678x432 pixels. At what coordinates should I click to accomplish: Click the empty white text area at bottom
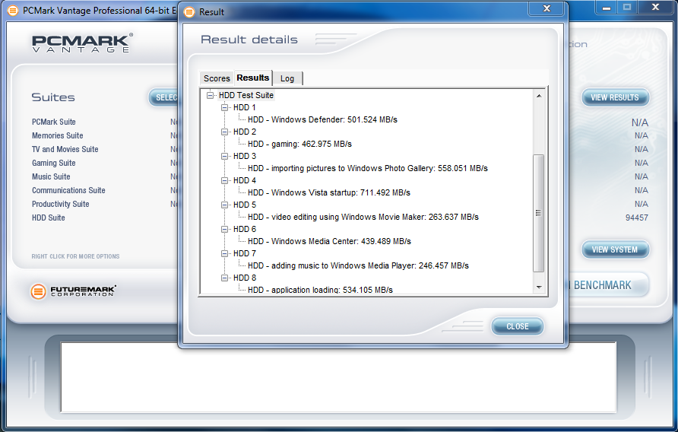(338, 377)
